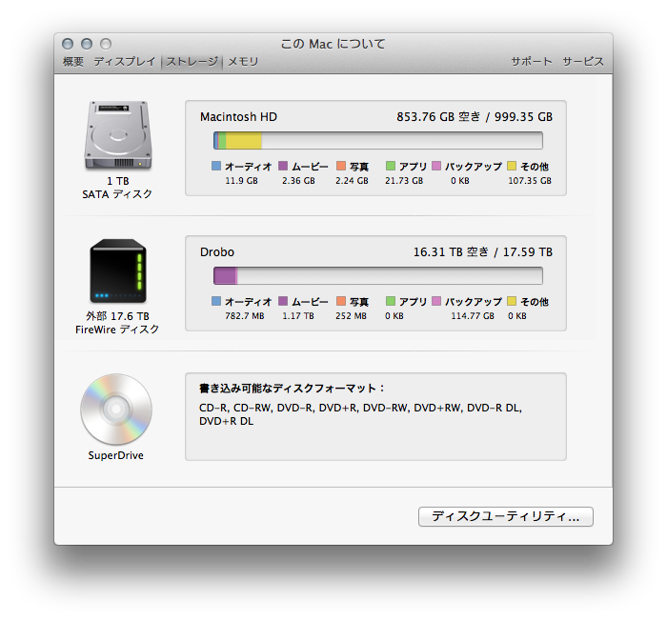This screenshot has height=620, width=667.
Task: Click the SuperDrive optical disc icon
Action: click(x=116, y=410)
